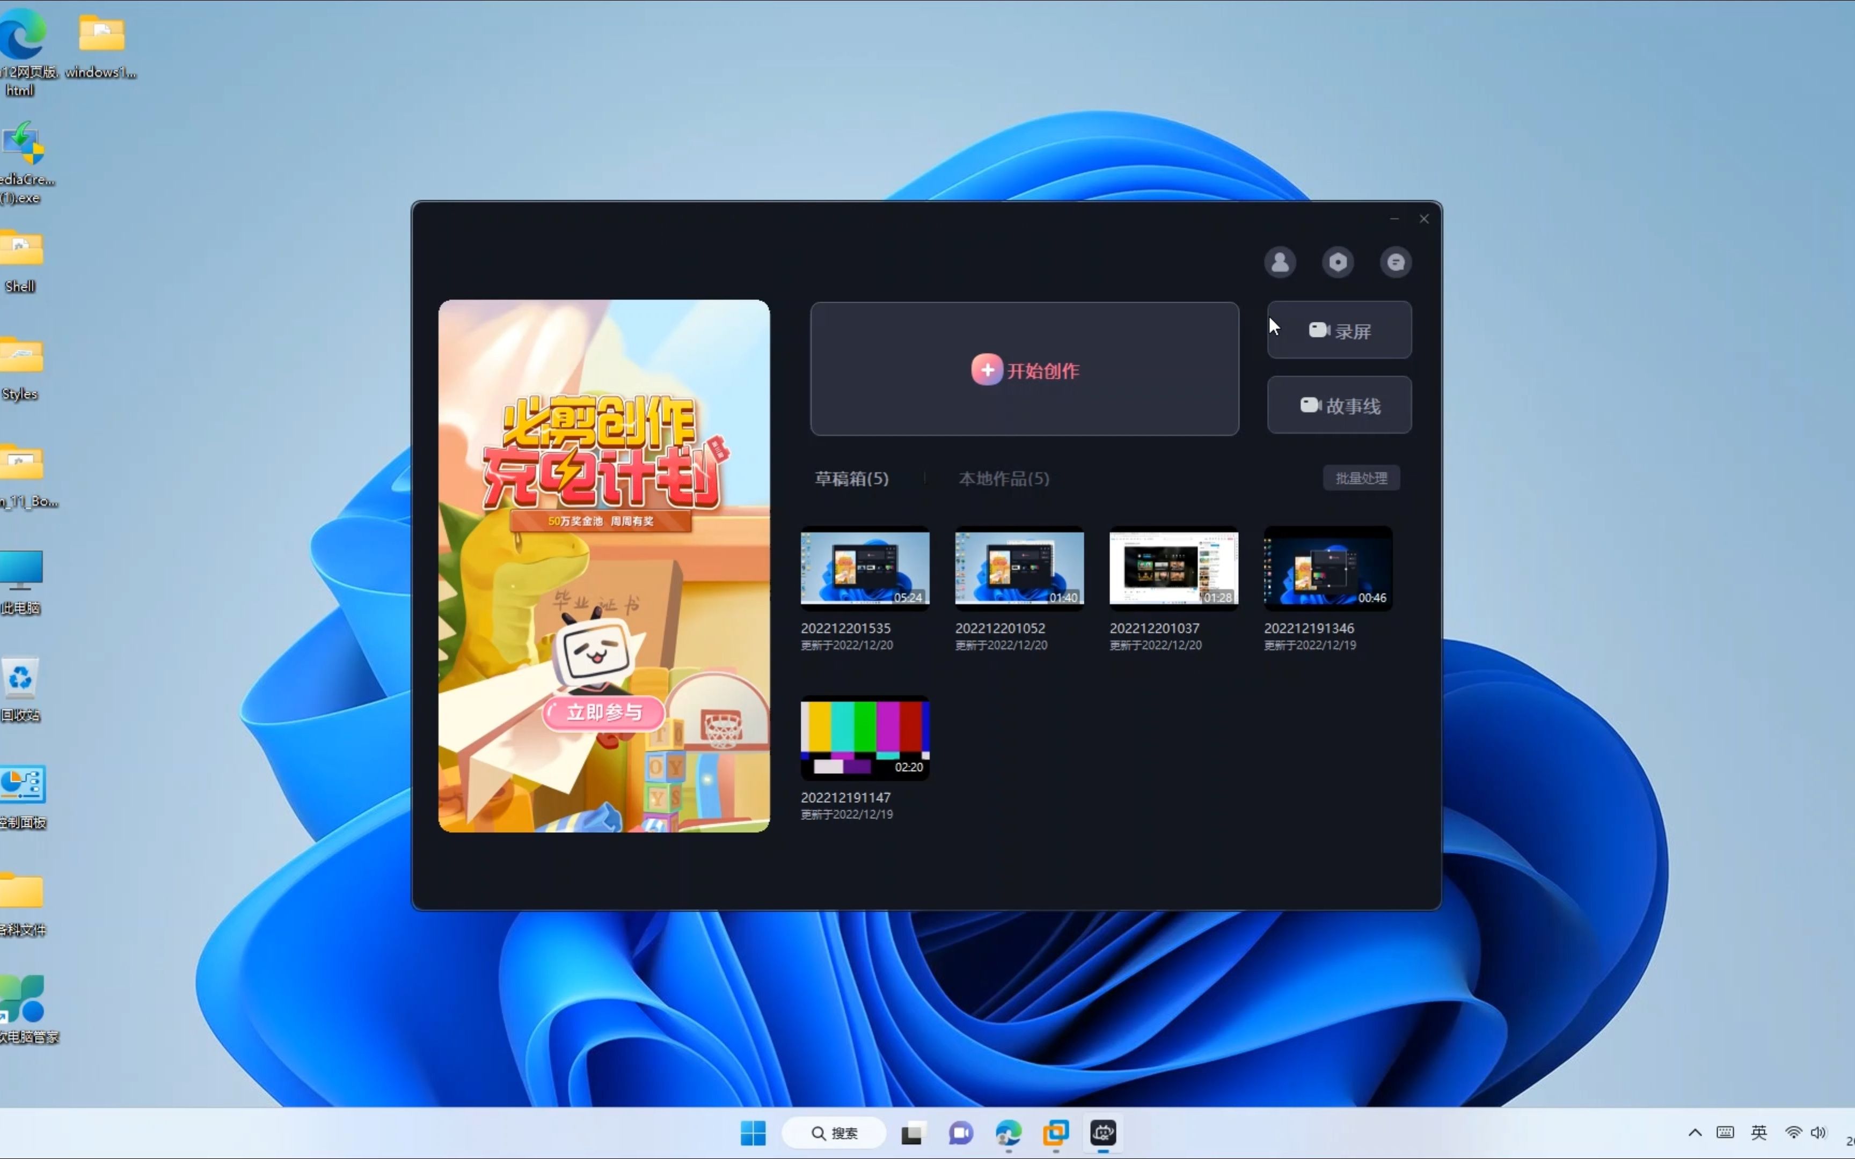
Task: Click draft name text 202212191147
Action: [845, 797]
